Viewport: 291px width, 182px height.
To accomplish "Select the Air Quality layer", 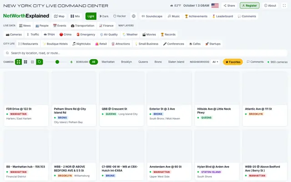I will [x=109, y=35].
